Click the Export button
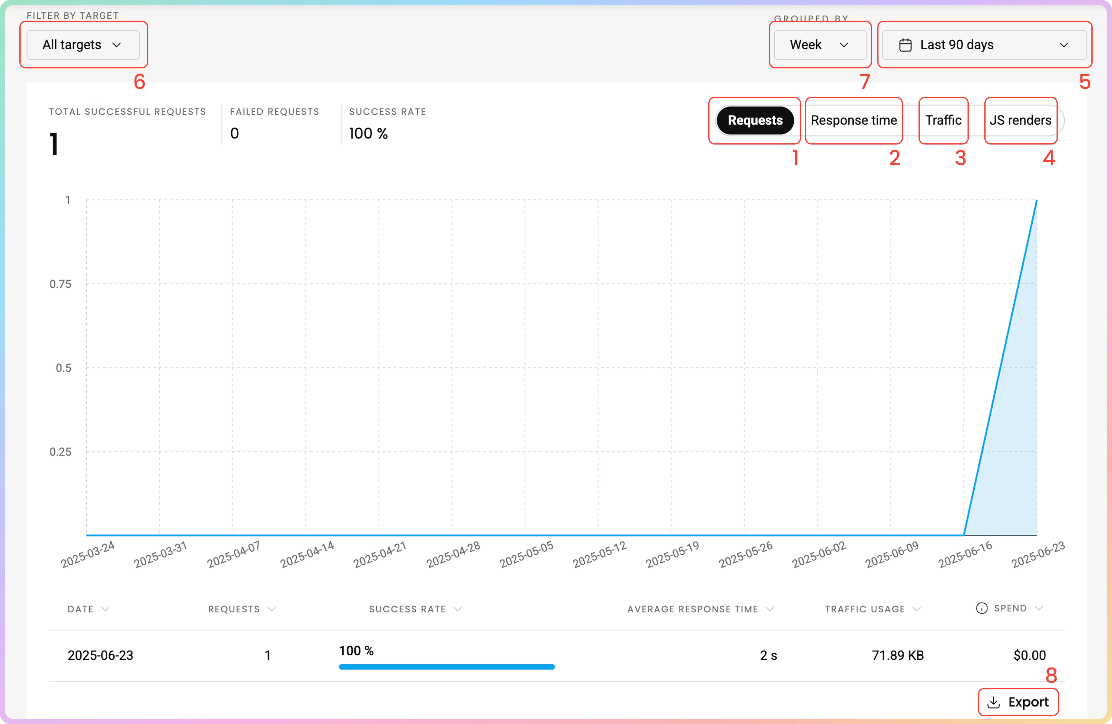 (x=1018, y=702)
